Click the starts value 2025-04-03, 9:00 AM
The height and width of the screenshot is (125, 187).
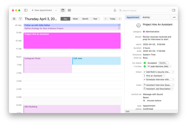tap(154, 44)
